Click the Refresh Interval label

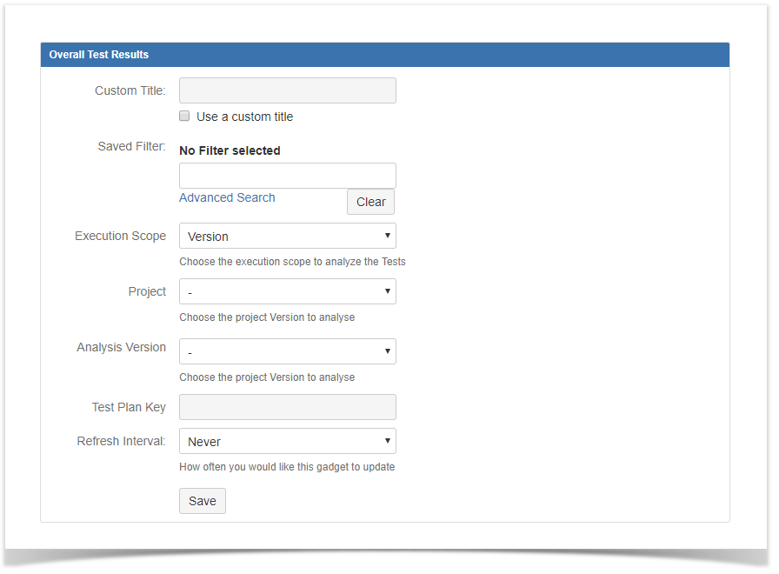pos(121,441)
